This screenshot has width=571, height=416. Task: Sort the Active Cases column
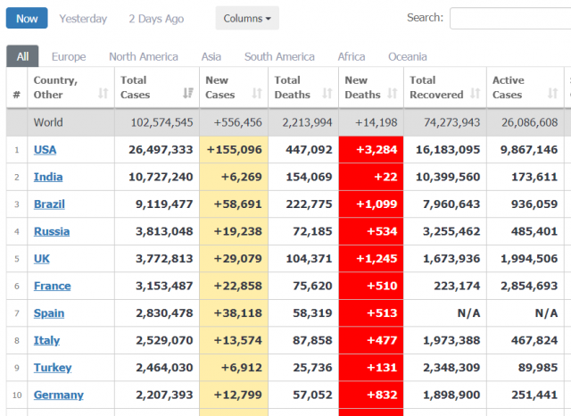553,94
